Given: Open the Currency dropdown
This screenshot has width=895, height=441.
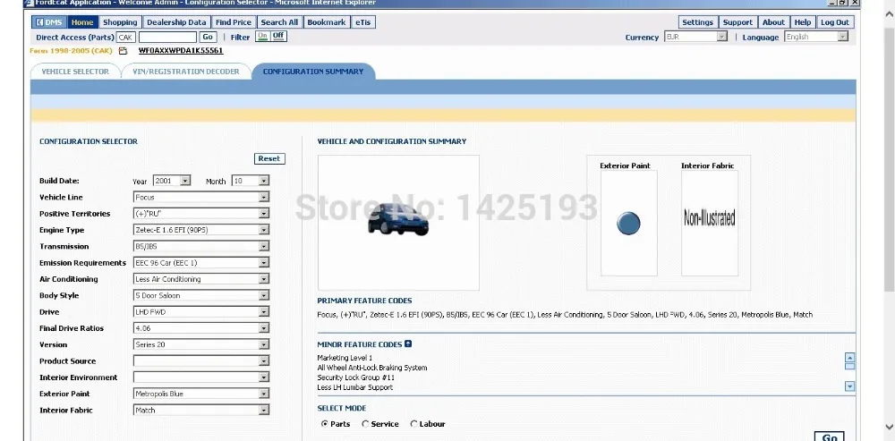Looking at the screenshot, I should 695,37.
